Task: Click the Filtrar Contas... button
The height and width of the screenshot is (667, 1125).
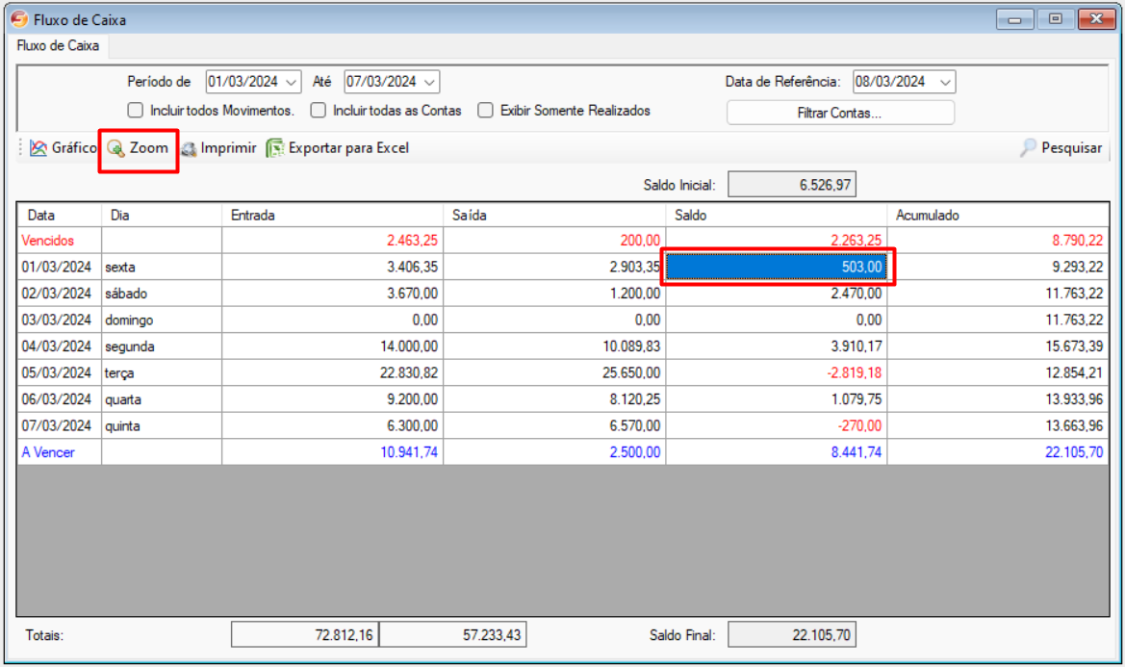Action: point(840,113)
